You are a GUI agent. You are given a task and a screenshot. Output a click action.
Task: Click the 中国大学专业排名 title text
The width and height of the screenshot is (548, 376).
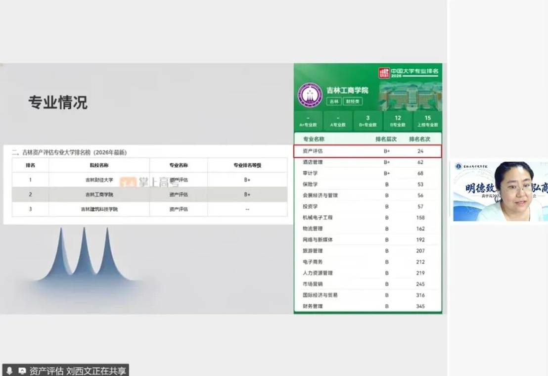click(x=414, y=71)
